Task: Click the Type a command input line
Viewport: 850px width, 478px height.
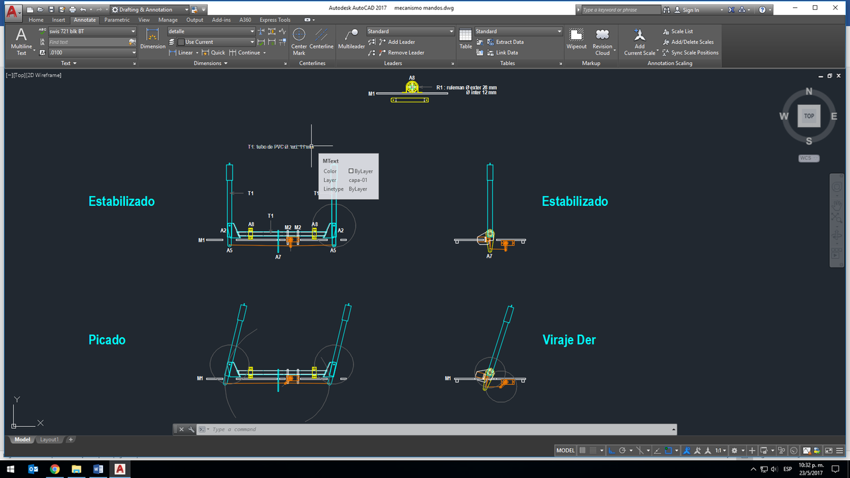Action: pyautogui.click(x=438, y=430)
